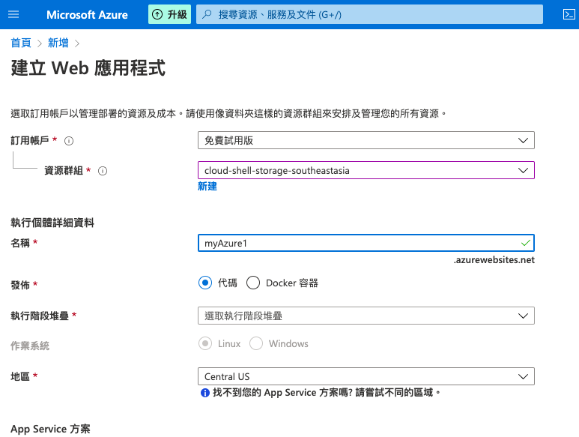Click the Microsoft Azure logo text
Image resolution: width=579 pixels, height=437 pixels.
click(x=87, y=15)
